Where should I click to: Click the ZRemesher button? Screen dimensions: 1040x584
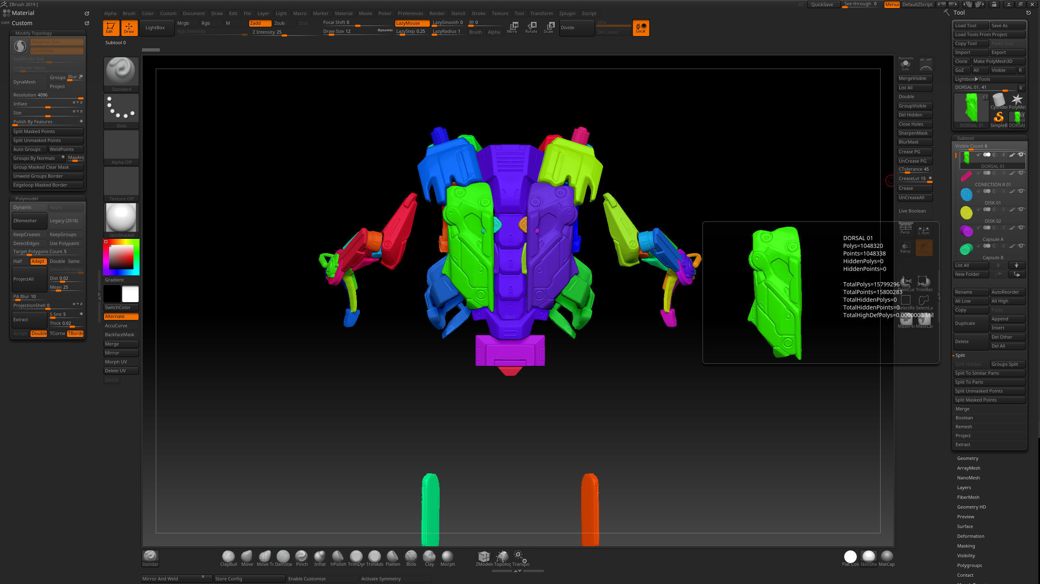click(29, 221)
